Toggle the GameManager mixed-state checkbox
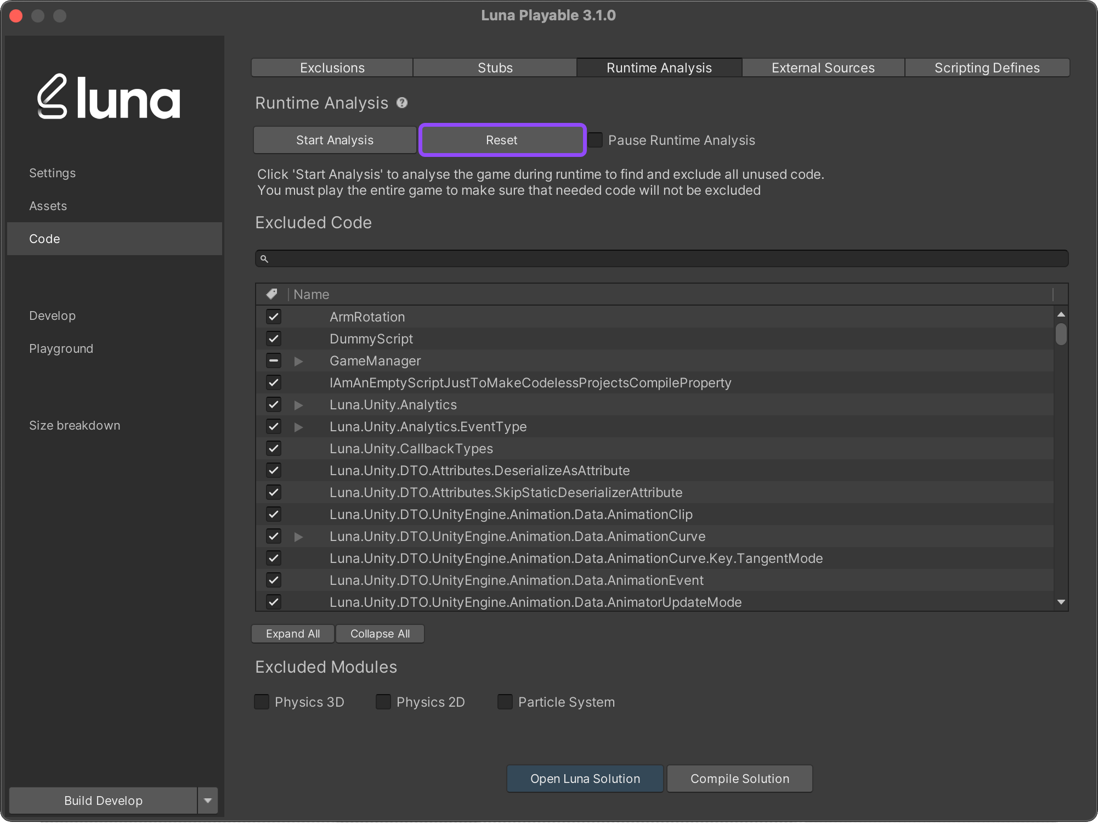The width and height of the screenshot is (1098, 823). tap(274, 360)
